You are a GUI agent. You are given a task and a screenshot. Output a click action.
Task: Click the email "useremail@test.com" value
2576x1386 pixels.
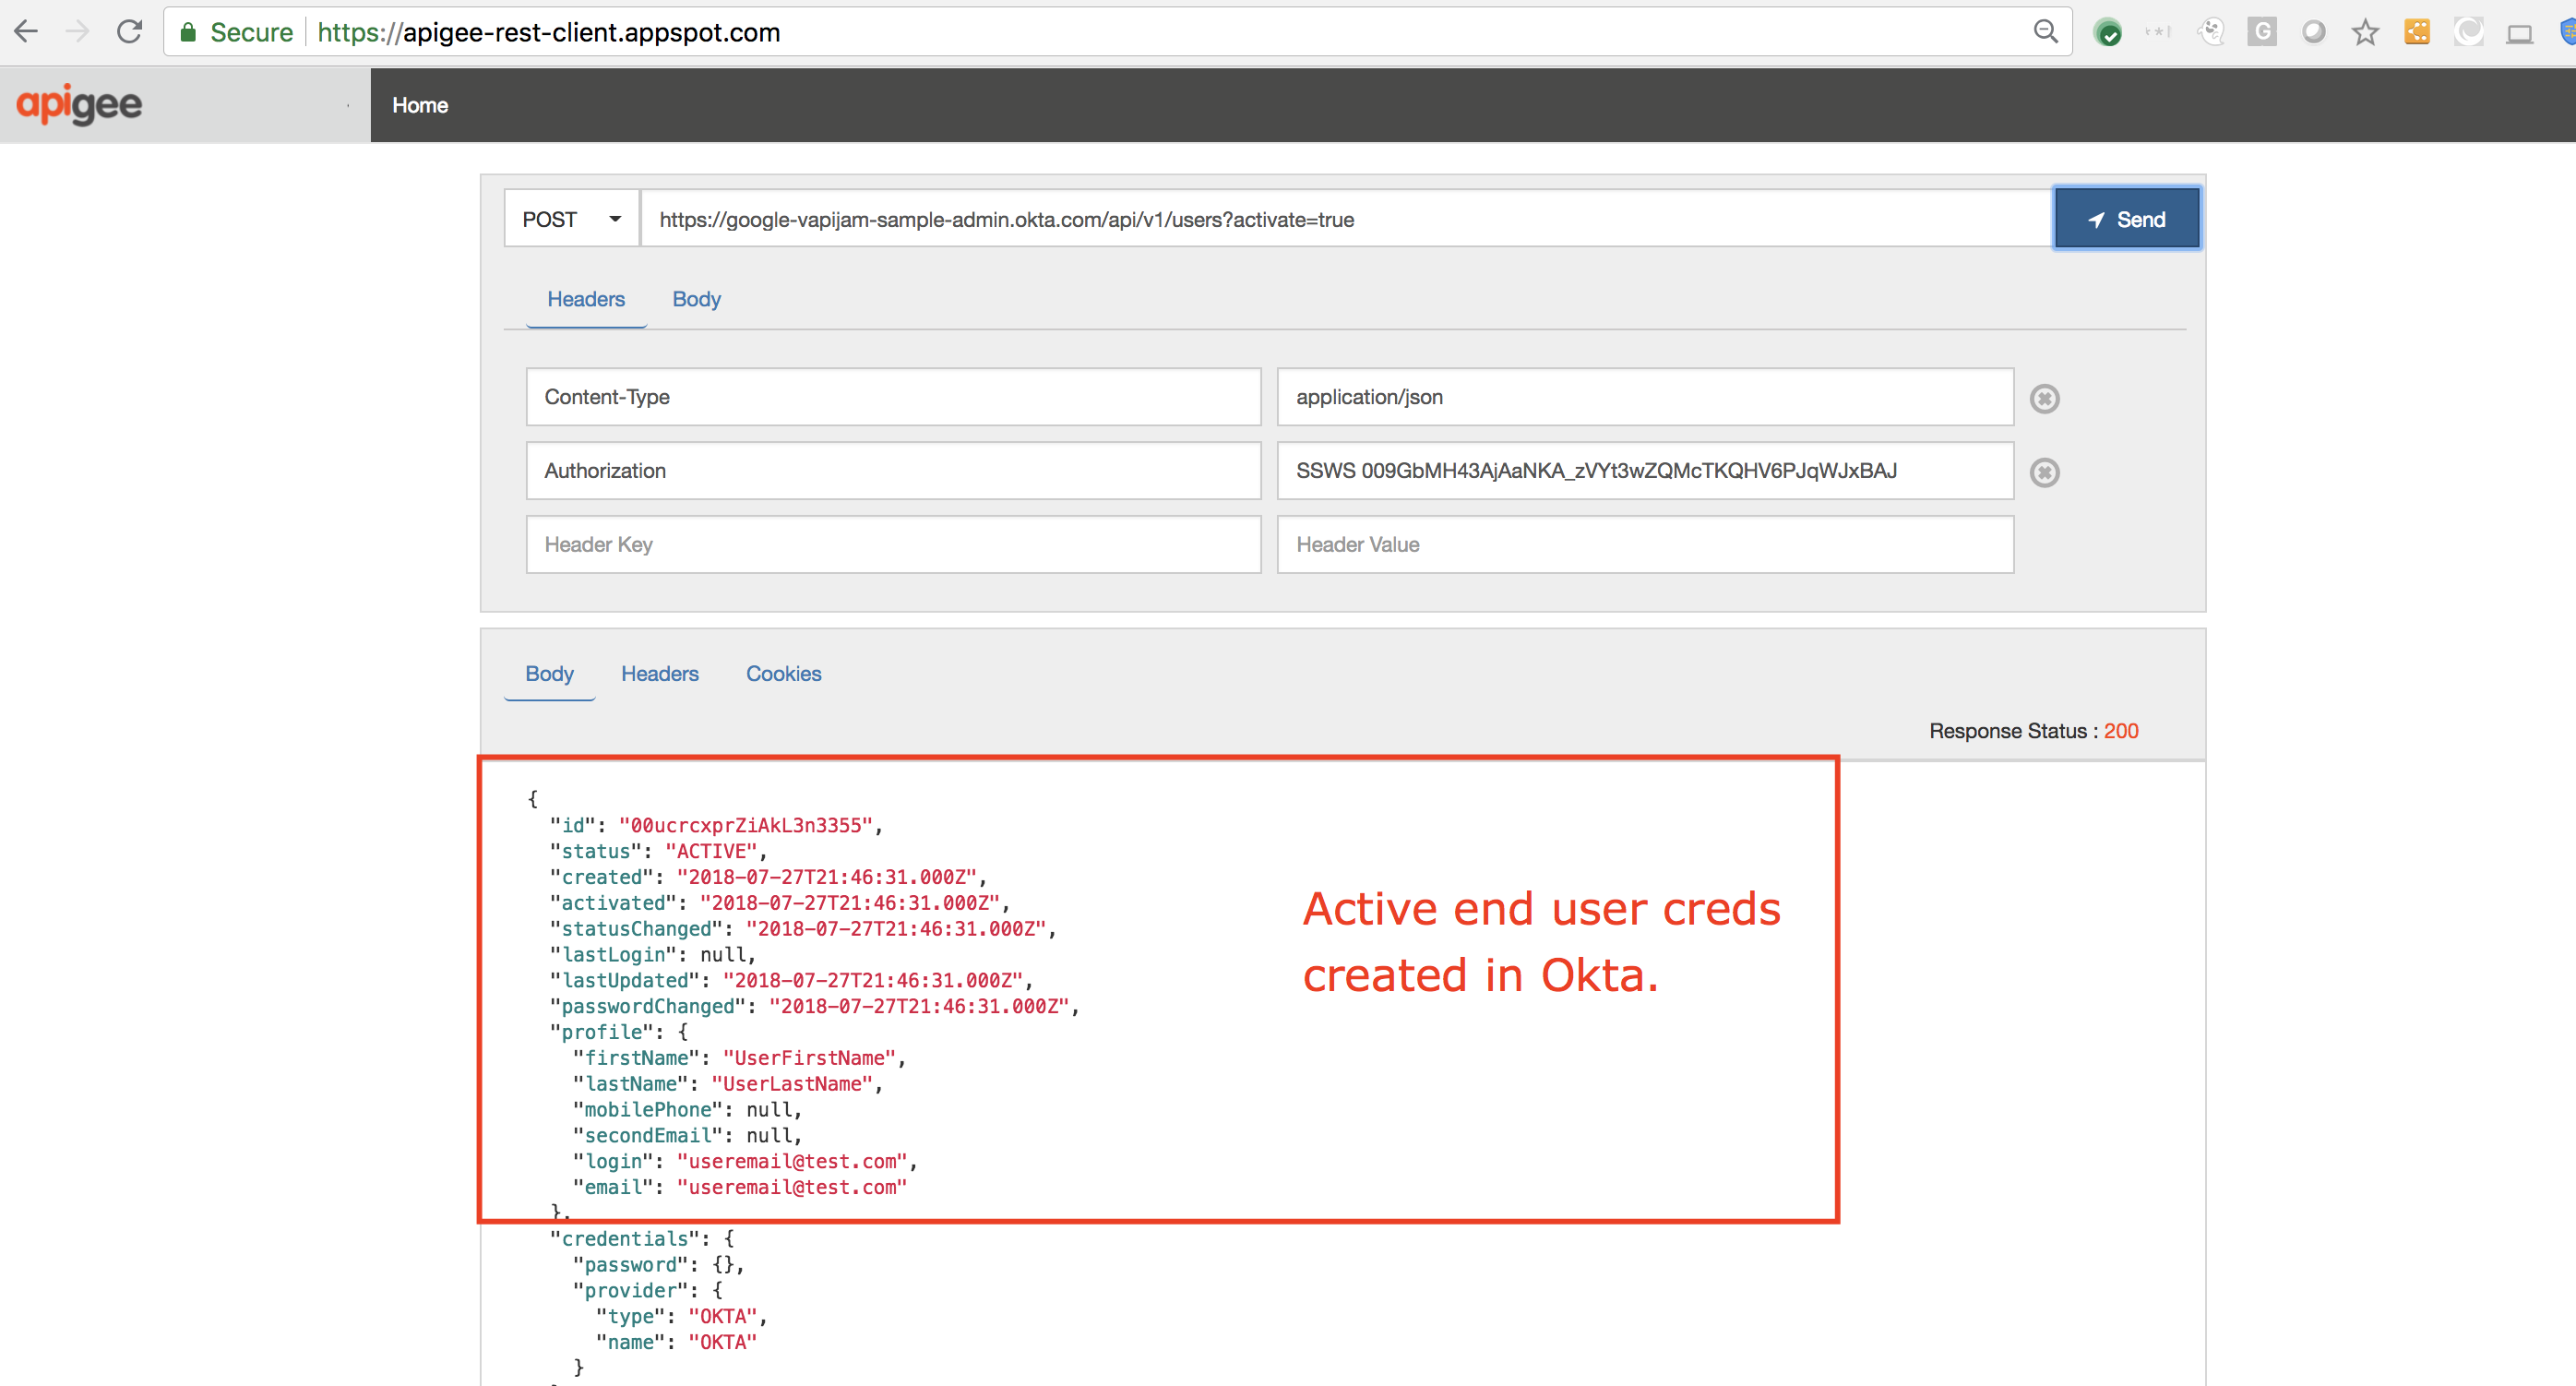coord(792,1187)
